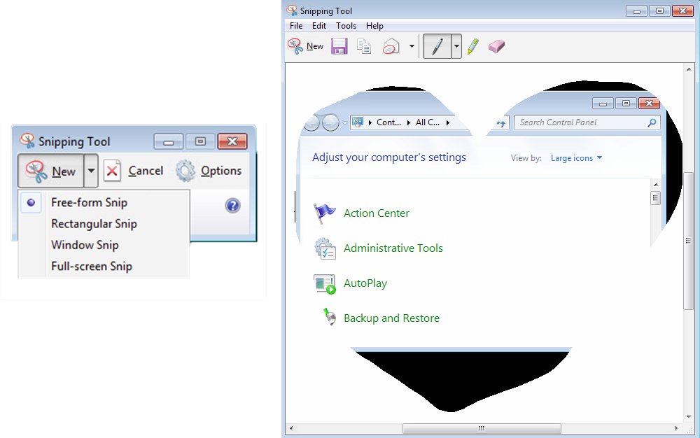The height and width of the screenshot is (438, 700).
Task: Maximize the captured Control Panel window
Action: (626, 104)
